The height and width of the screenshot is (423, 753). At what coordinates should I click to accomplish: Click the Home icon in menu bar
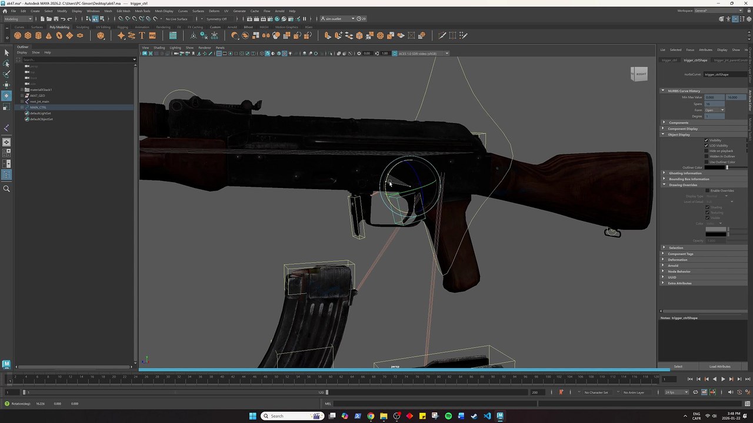(5, 11)
